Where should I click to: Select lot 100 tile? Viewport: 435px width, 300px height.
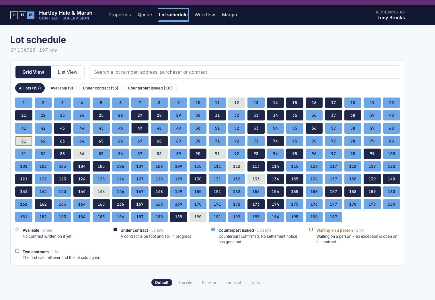click(391, 154)
